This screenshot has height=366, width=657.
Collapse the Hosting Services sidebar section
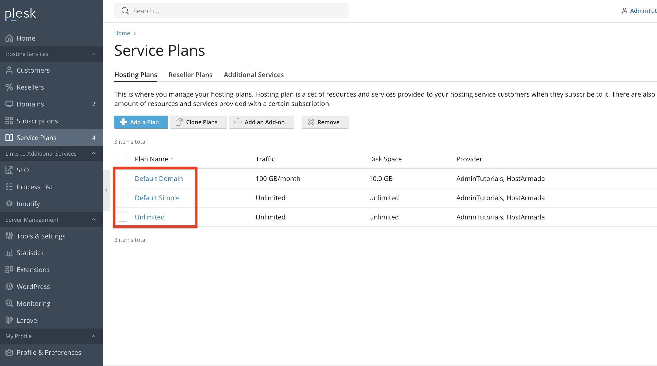[94, 54]
